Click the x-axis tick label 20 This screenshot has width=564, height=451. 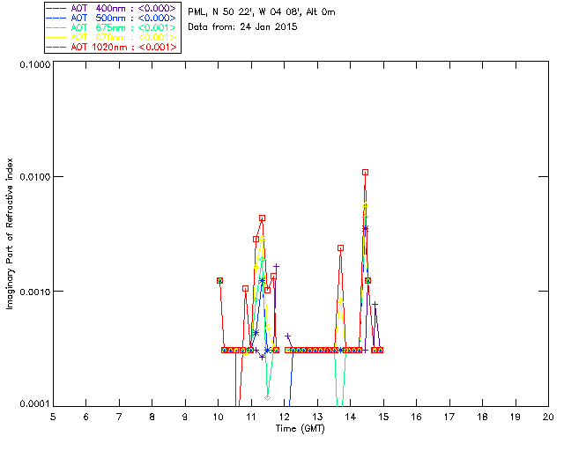click(548, 417)
